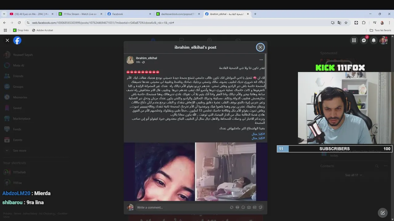The image size is (394, 221).
Task: Click the install app icon in address bar
Action: coord(333,23)
